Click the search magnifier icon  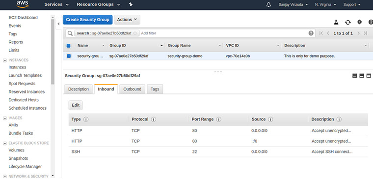(x=70, y=33)
